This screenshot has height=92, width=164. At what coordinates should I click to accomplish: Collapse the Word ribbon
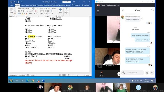[x=90, y=16]
